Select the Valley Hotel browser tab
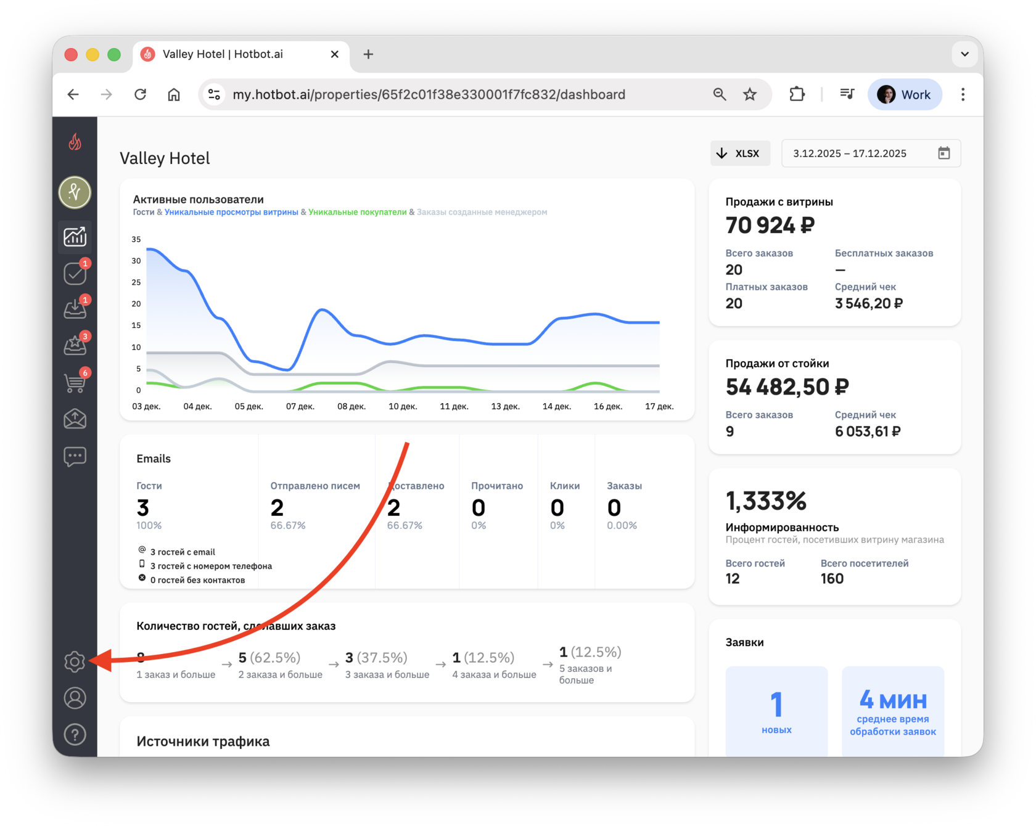The width and height of the screenshot is (1036, 826). pos(240,54)
